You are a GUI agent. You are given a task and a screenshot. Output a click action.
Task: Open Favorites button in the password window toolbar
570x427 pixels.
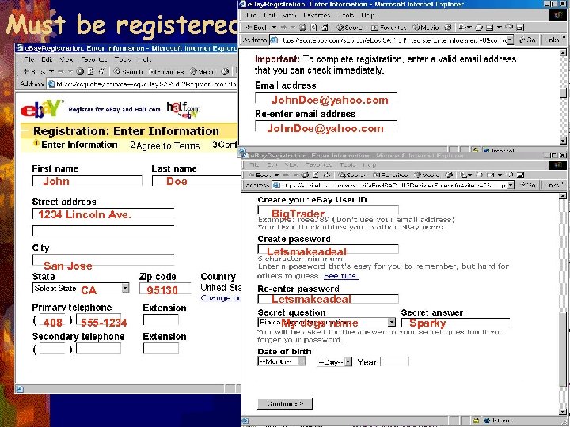point(390,175)
